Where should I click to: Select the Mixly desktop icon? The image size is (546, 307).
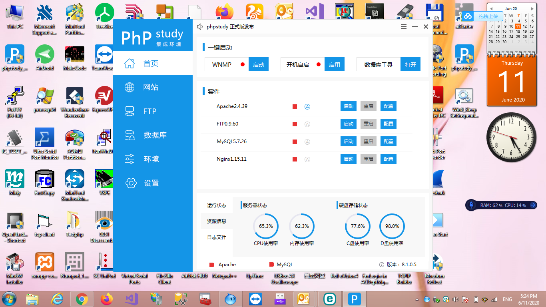coord(15,182)
